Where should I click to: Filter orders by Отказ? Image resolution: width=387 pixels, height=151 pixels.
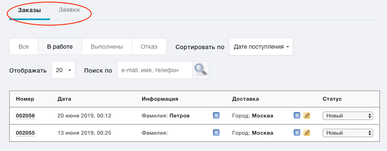[x=149, y=47]
